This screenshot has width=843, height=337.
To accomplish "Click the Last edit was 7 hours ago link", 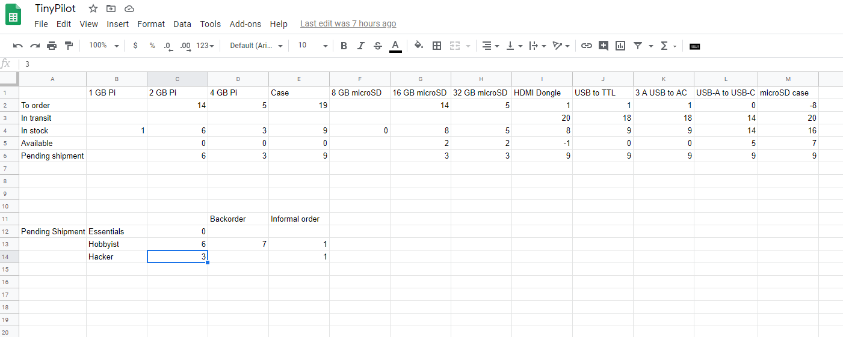I will point(348,24).
